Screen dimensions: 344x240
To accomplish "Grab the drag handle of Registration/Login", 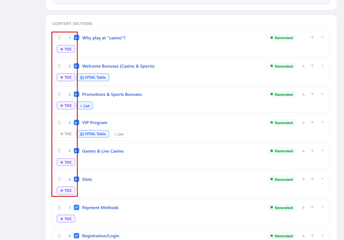I will tap(59, 236).
